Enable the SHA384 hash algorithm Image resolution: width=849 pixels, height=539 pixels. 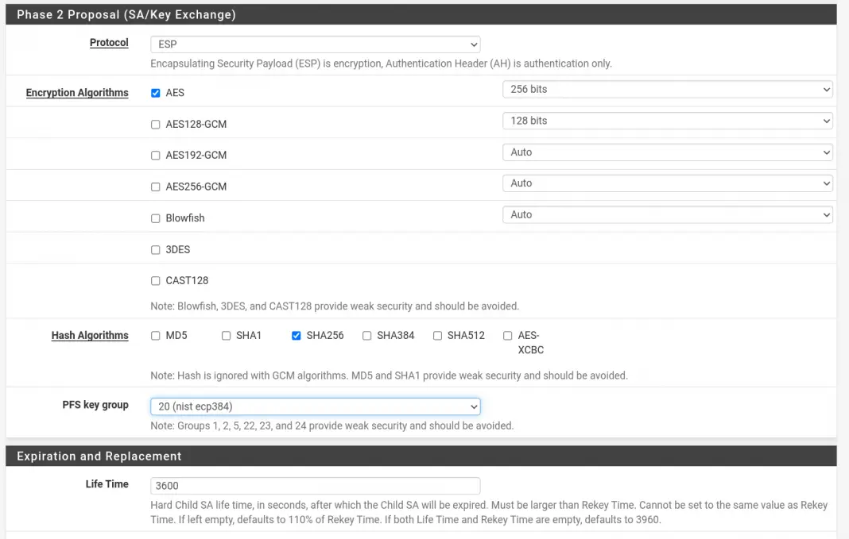(x=366, y=335)
